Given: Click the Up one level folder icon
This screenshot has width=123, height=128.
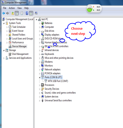Looking at the screenshot, I should [x=13, y=13].
